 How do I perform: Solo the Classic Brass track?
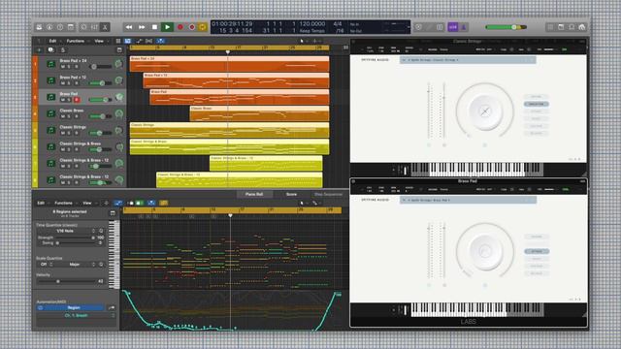click(69, 116)
